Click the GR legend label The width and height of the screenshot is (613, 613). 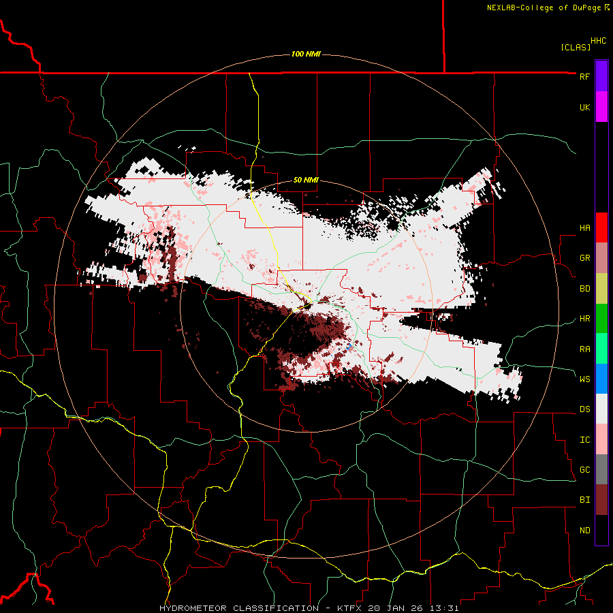point(584,258)
